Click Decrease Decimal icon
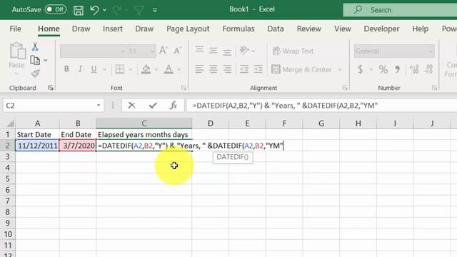Screen dimensions: 457x257 [x=428, y=69]
